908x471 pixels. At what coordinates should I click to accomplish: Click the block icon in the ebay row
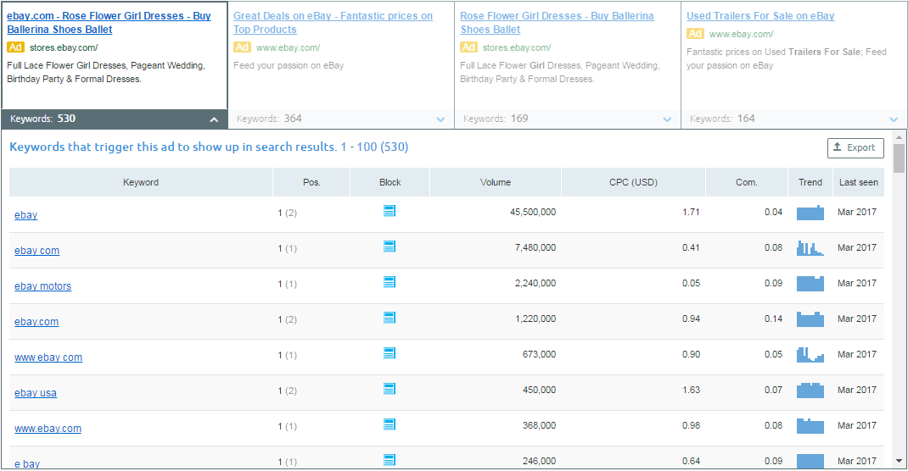point(390,211)
